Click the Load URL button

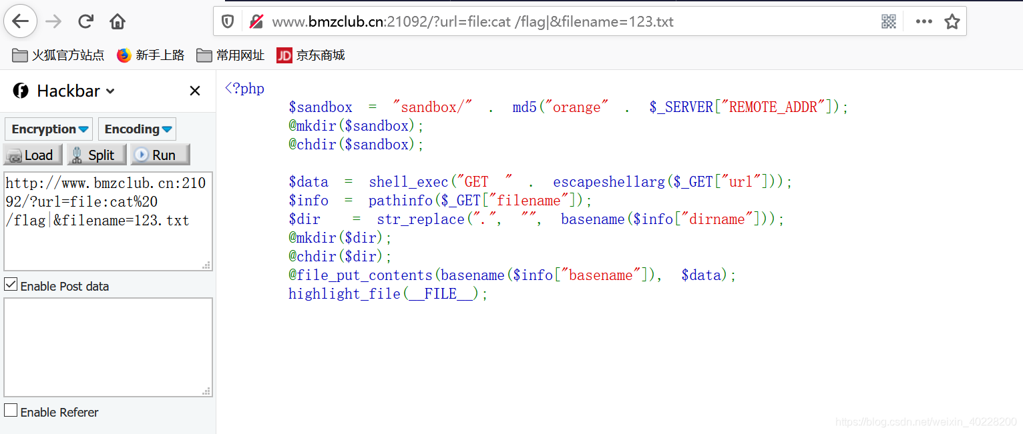tap(33, 155)
